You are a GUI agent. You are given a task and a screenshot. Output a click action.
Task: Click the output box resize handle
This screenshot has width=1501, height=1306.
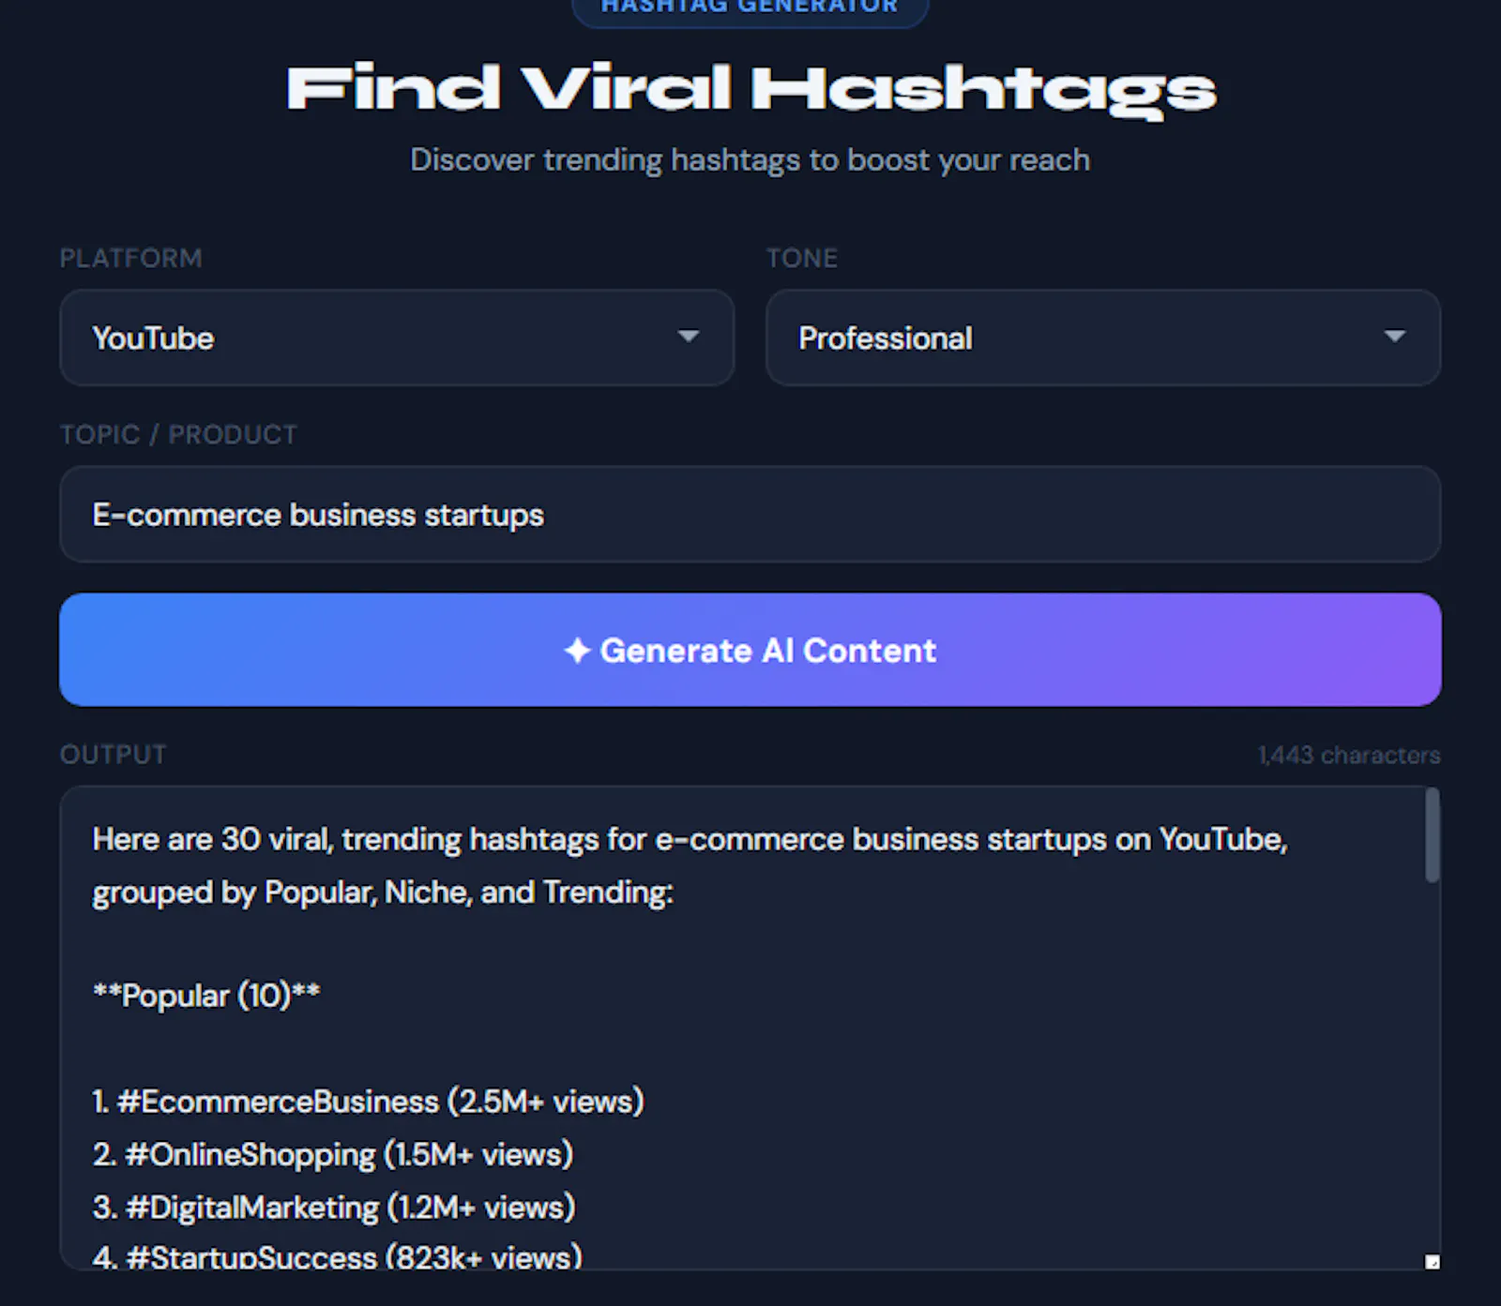1432,1262
